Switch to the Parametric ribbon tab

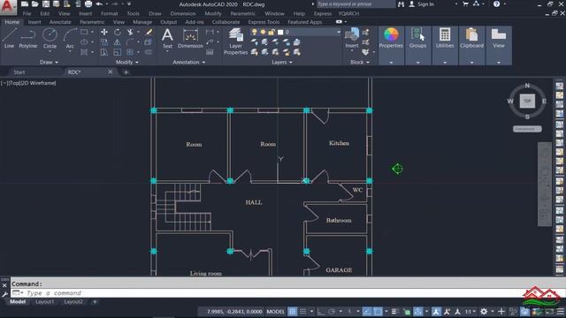[92, 22]
